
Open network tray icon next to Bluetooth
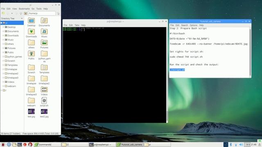(236, 145)
